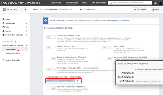
Task: Click the Configuración gear icon
Action: (x=4, y=23)
